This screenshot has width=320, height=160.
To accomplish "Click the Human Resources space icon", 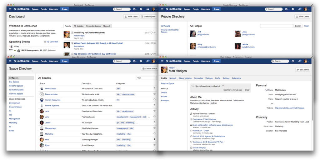I will coord(41,100).
